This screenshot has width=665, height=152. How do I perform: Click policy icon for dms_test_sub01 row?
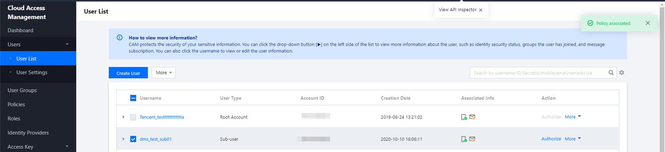click(x=464, y=139)
